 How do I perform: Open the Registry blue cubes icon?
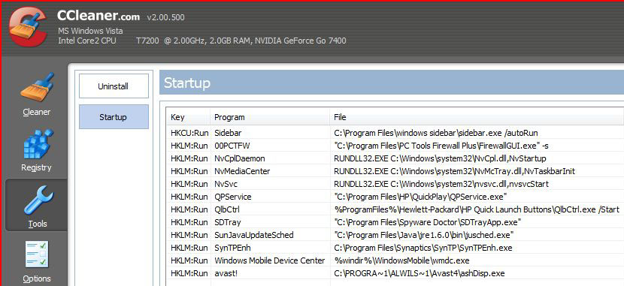click(x=37, y=144)
